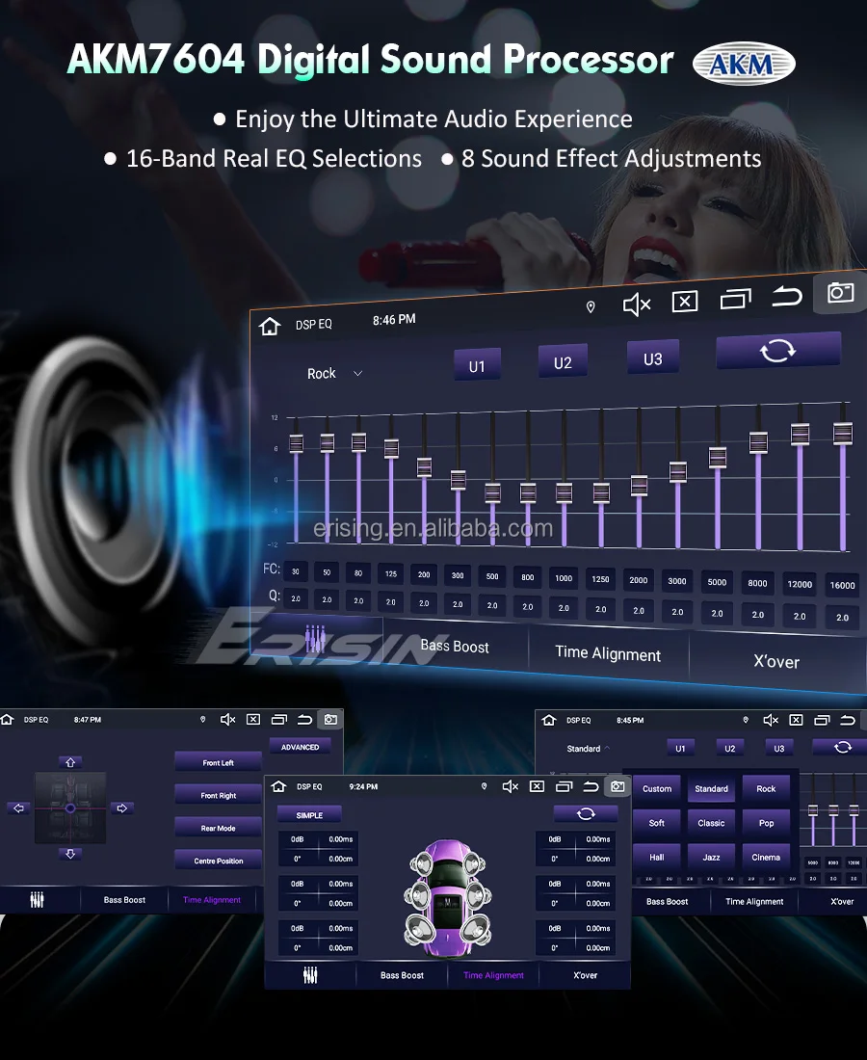
Task: Edit FC value 5000 field
Action: [x=717, y=581]
